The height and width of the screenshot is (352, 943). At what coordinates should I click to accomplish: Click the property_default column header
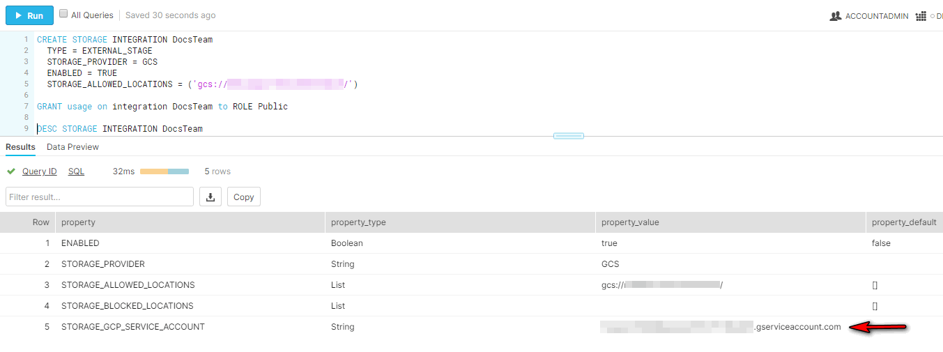tap(904, 222)
